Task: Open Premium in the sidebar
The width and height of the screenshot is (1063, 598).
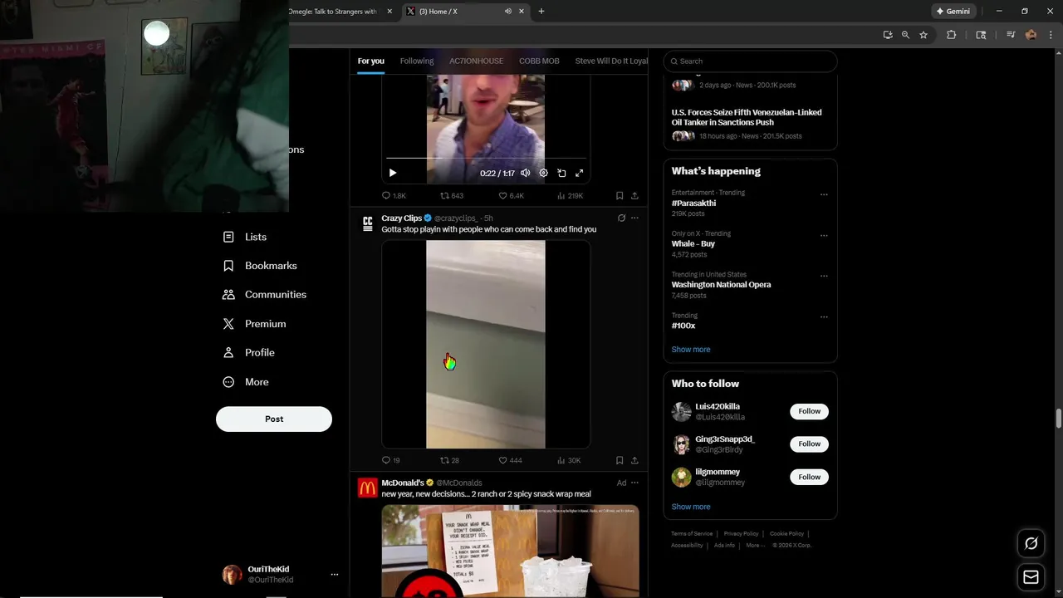Action: [x=254, y=324]
